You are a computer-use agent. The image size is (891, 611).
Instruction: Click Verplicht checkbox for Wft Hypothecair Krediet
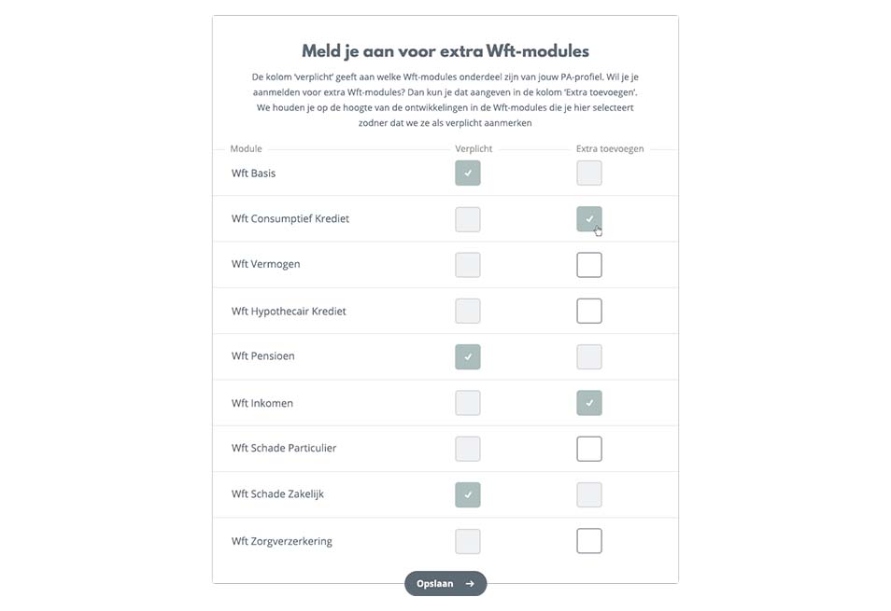468,311
